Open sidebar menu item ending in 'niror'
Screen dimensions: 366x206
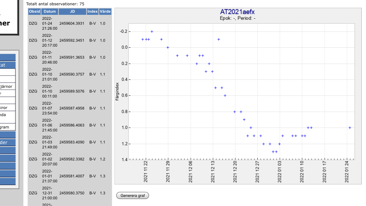tap(7, 108)
